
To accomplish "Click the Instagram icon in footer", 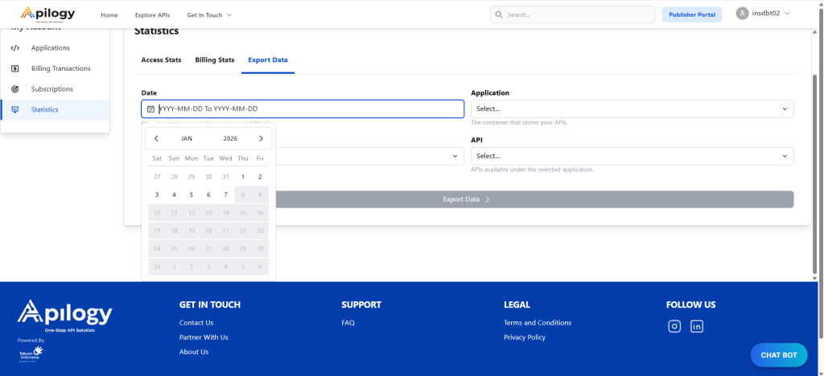I will 675,326.
